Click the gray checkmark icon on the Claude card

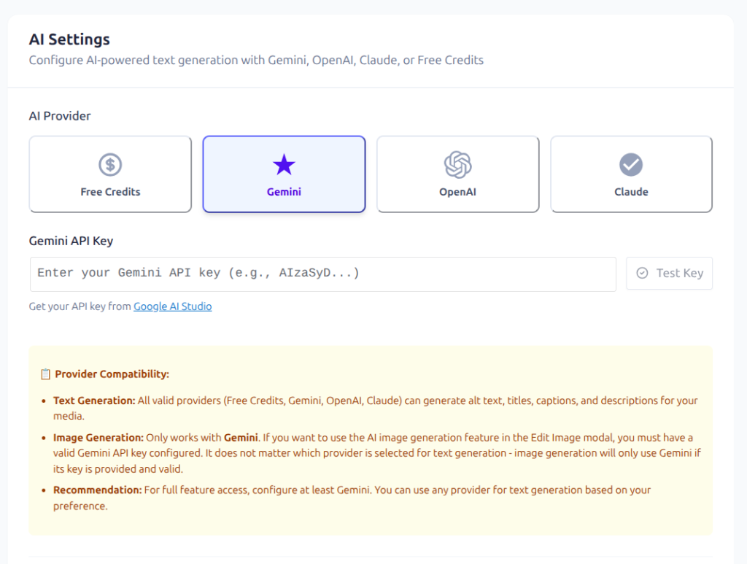coord(631,163)
